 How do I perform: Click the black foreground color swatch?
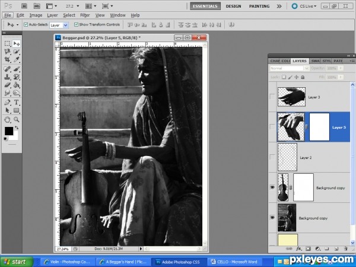9,131
